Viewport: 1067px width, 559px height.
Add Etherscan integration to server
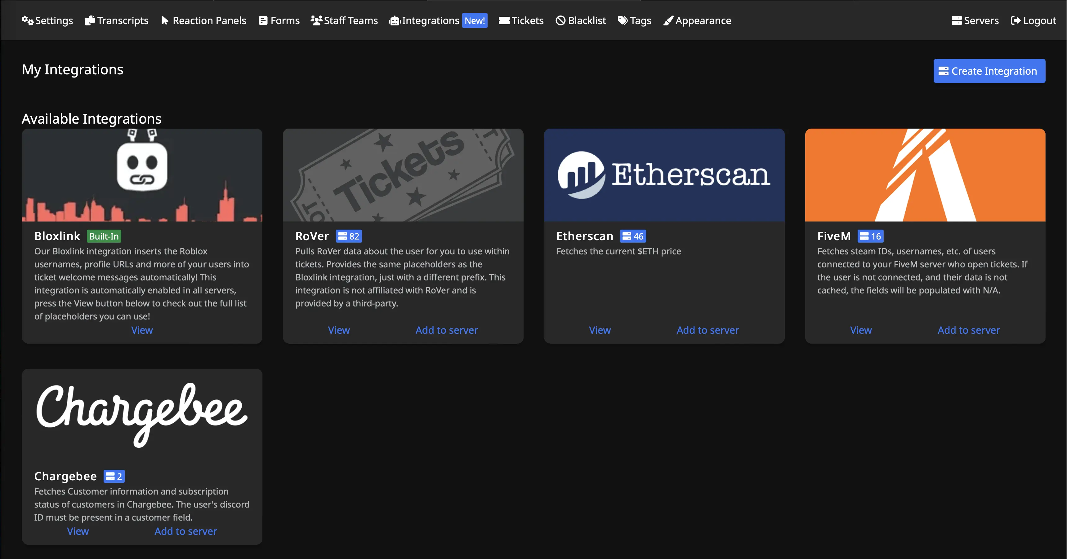[x=708, y=329]
